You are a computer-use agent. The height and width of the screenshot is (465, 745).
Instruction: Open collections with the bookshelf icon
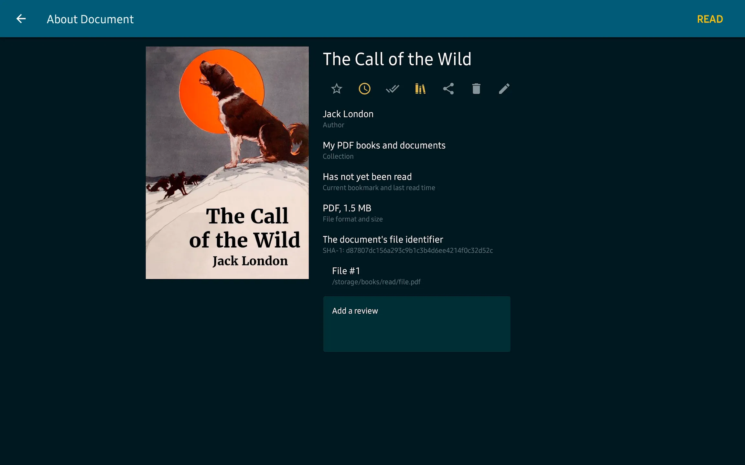420,88
